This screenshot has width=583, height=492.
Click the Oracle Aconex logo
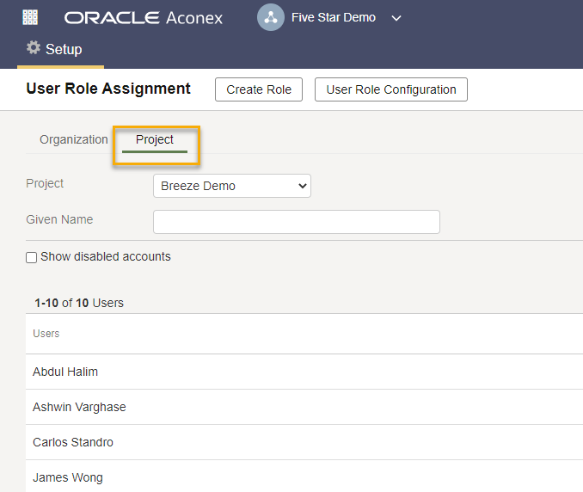tap(144, 18)
